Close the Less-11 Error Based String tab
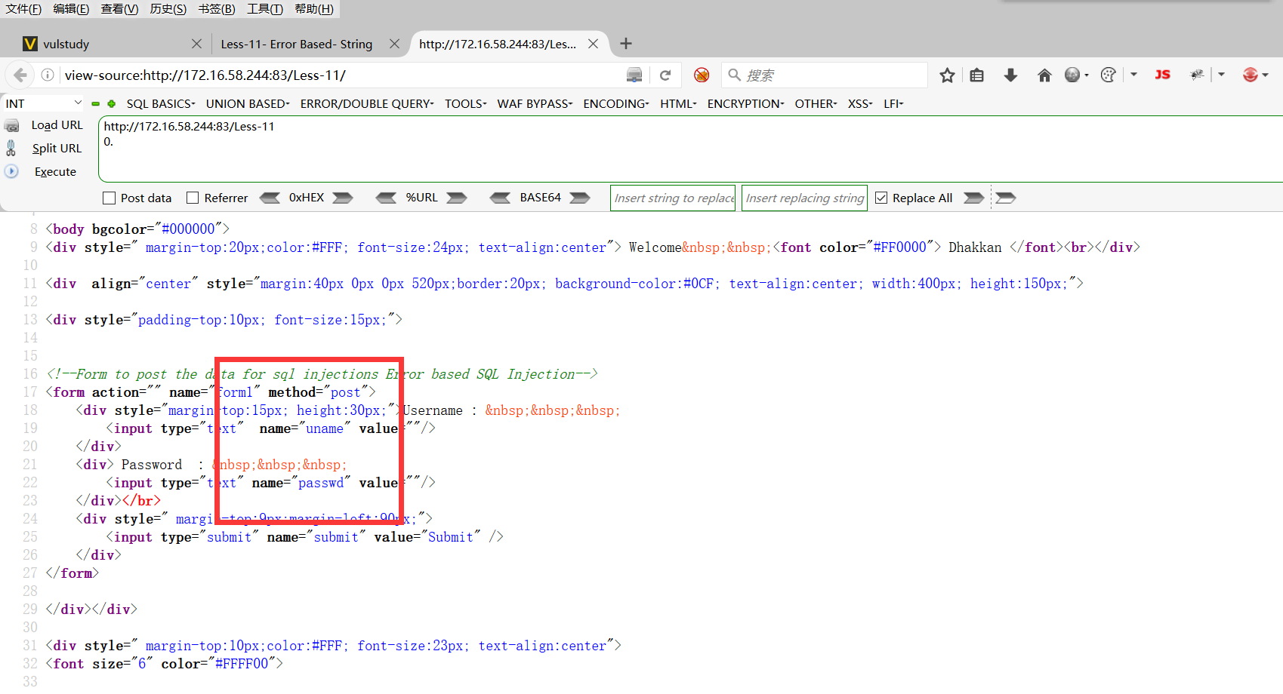Image resolution: width=1283 pixels, height=694 pixels. [394, 44]
